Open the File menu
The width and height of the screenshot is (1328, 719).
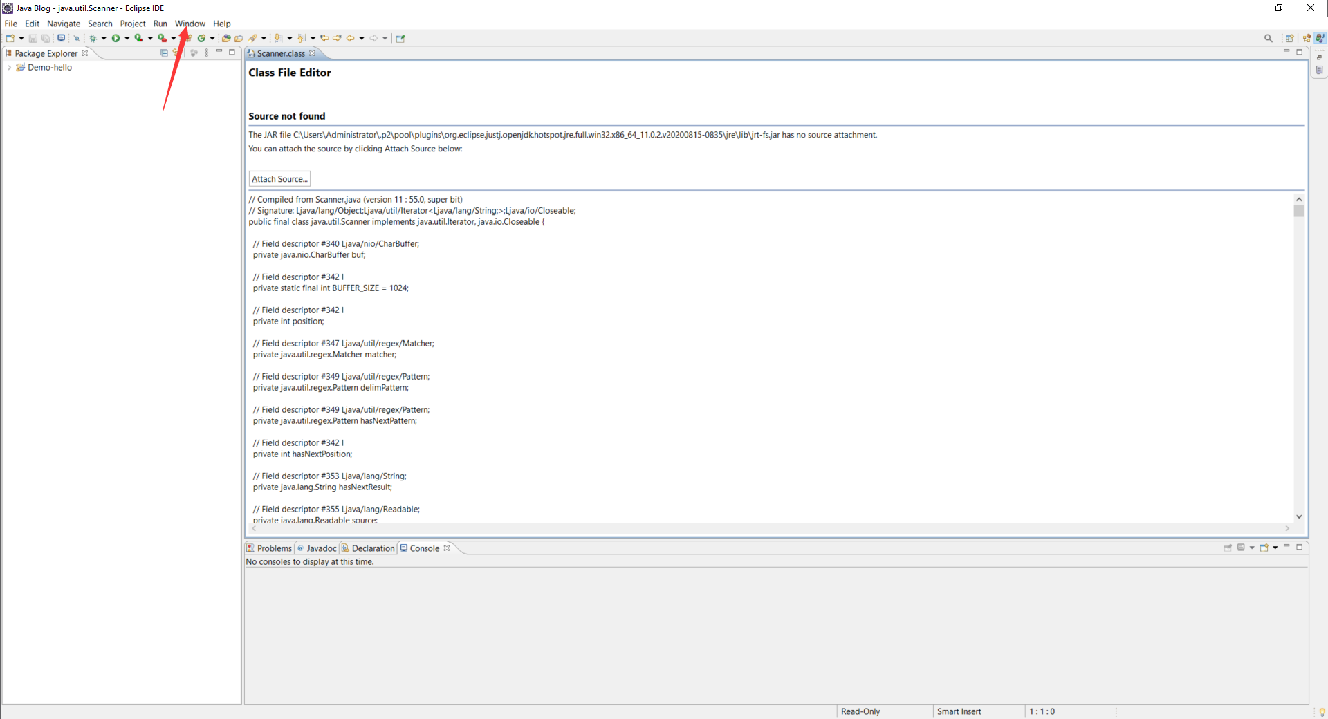pyautogui.click(x=11, y=24)
